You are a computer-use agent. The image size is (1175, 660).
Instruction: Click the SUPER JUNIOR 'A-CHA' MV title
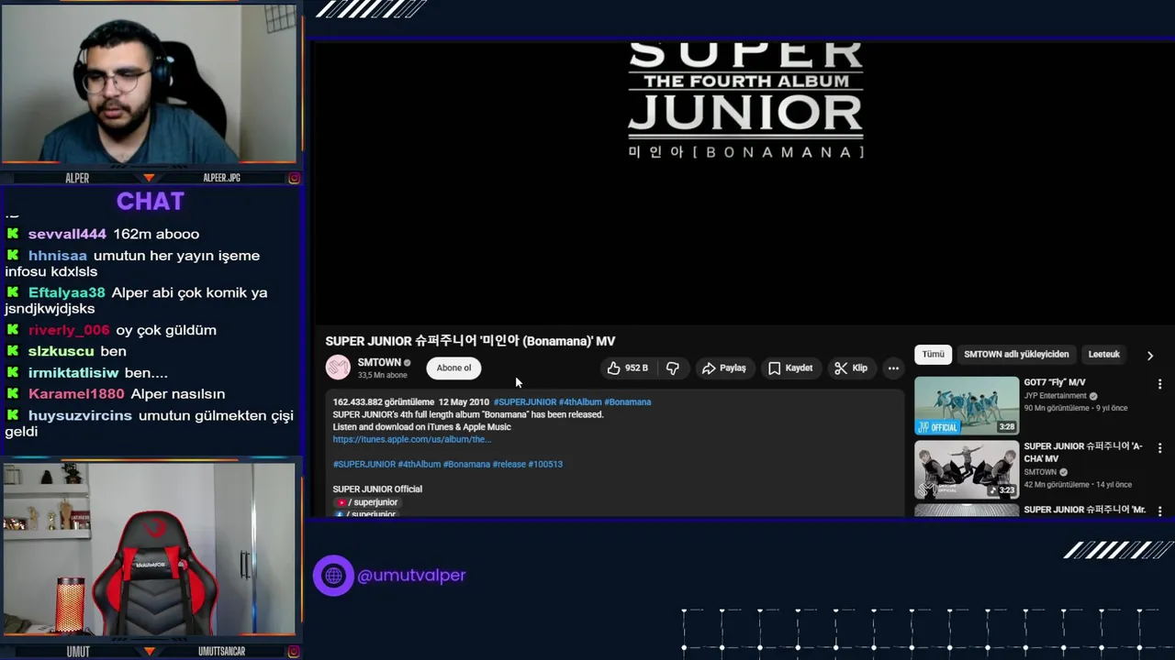point(1083,452)
